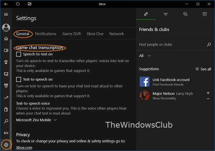Select the Notifications settings tab

[46, 34]
